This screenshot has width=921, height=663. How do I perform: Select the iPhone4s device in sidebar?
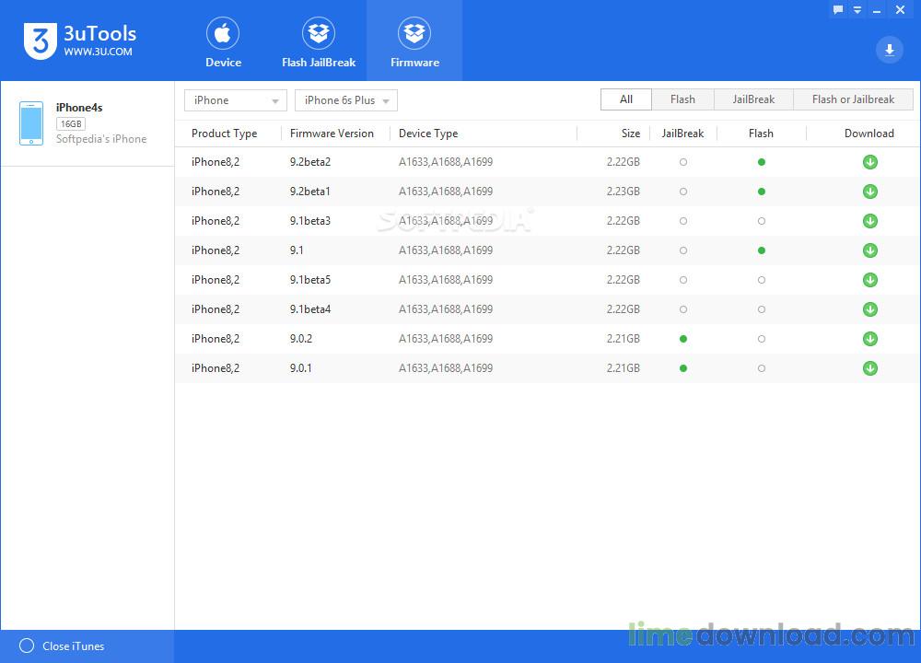click(x=87, y=123)
